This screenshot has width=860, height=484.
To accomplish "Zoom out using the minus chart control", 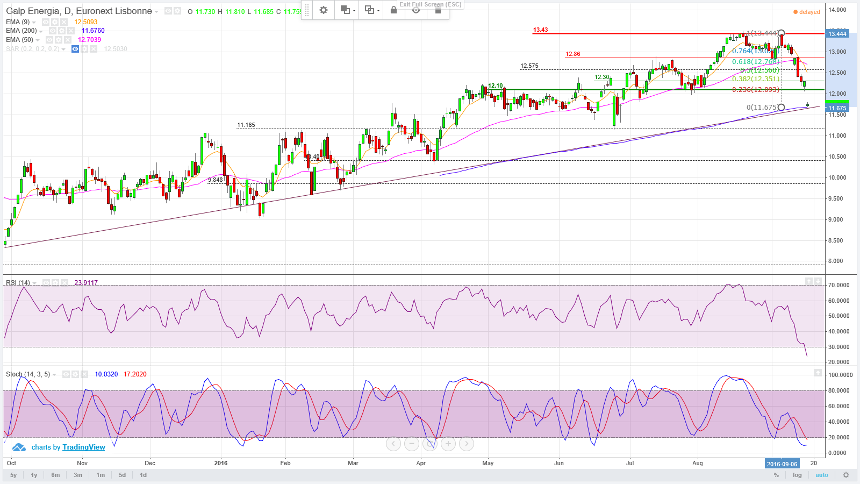I will click(412, 444).
